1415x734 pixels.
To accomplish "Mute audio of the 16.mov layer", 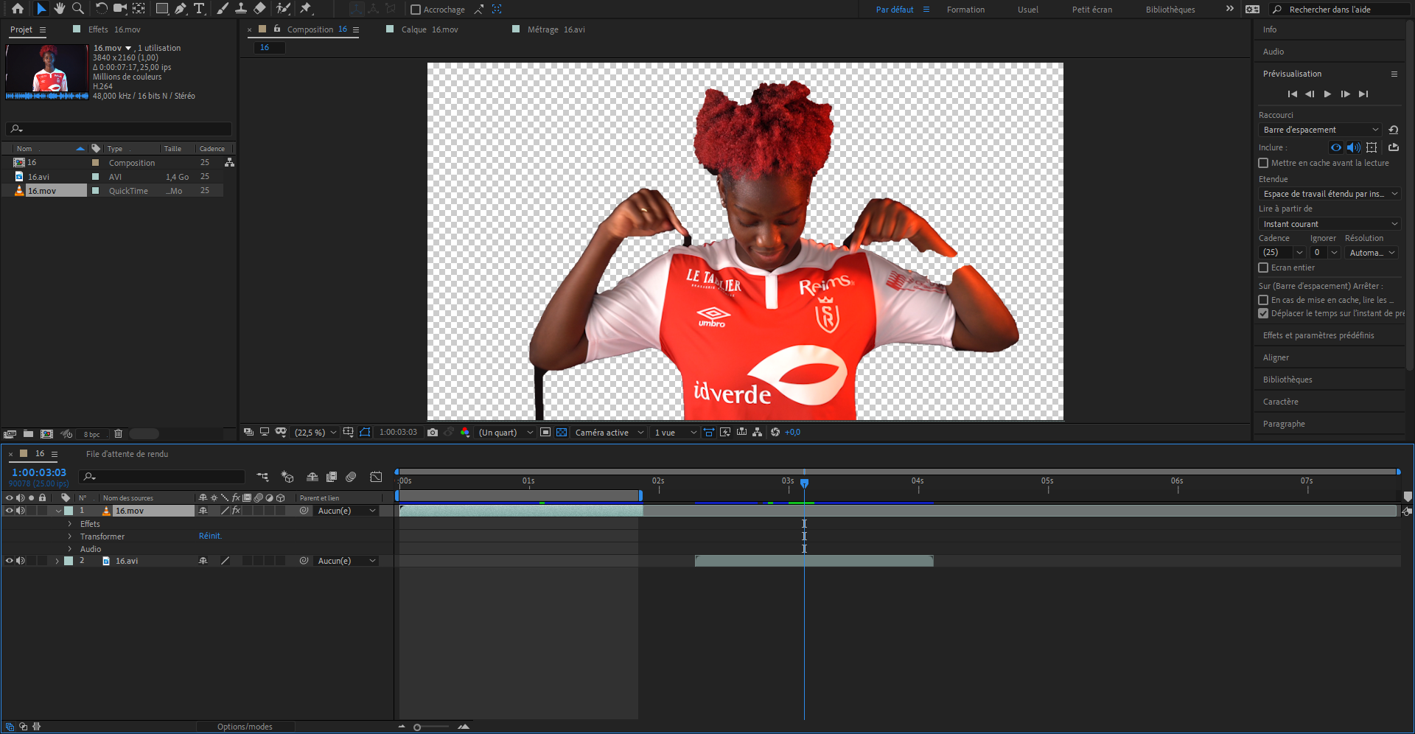I will point(21,511).
